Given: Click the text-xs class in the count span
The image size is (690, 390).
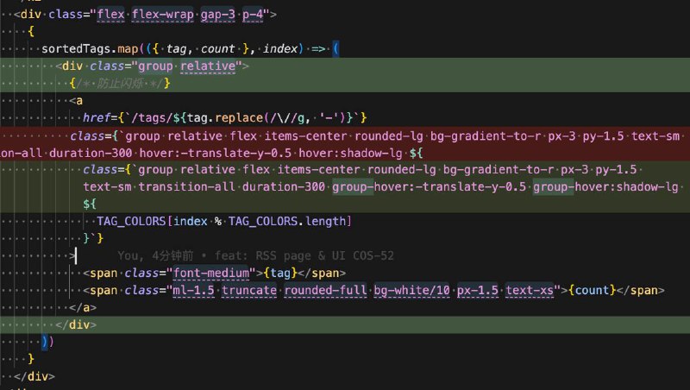Looking at the screenshot, I should (530, 291).
